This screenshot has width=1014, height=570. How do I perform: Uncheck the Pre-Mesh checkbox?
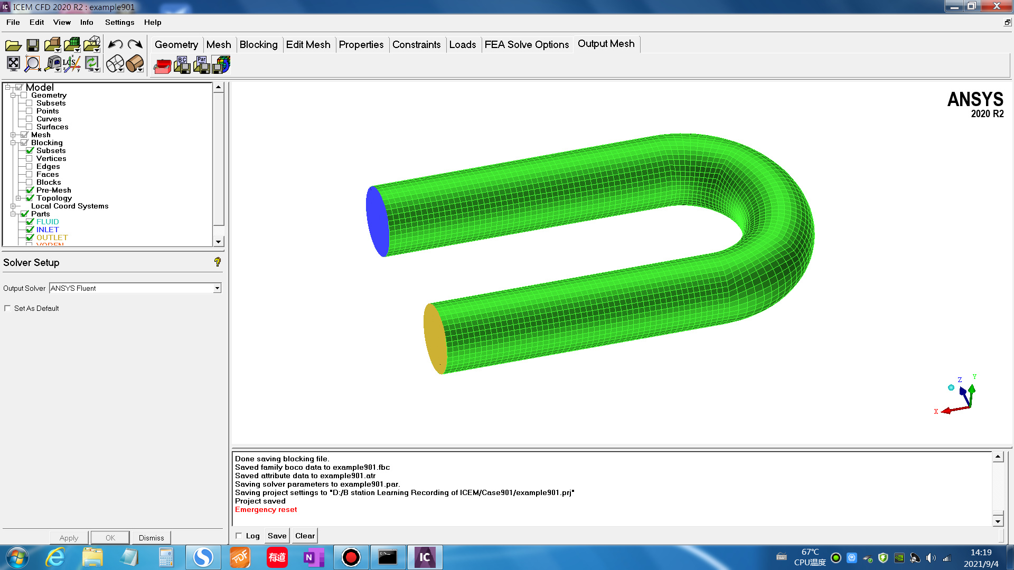(x=30, y=190)
